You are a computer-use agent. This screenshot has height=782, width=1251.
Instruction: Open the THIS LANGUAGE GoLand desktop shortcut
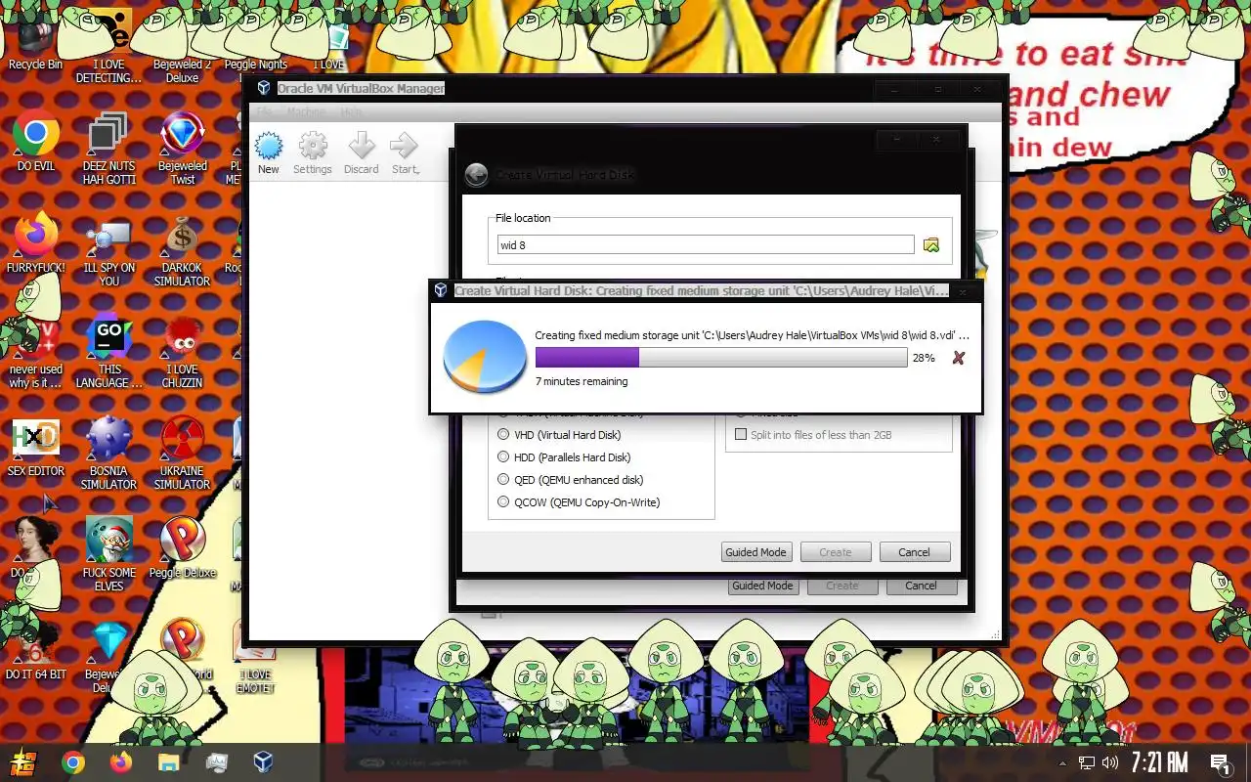tap(109, 352)
